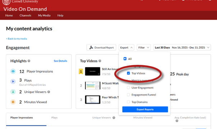Click the M Scott Walt video title
Viewport: 217px width, 129px height.
tap(110, 83)
